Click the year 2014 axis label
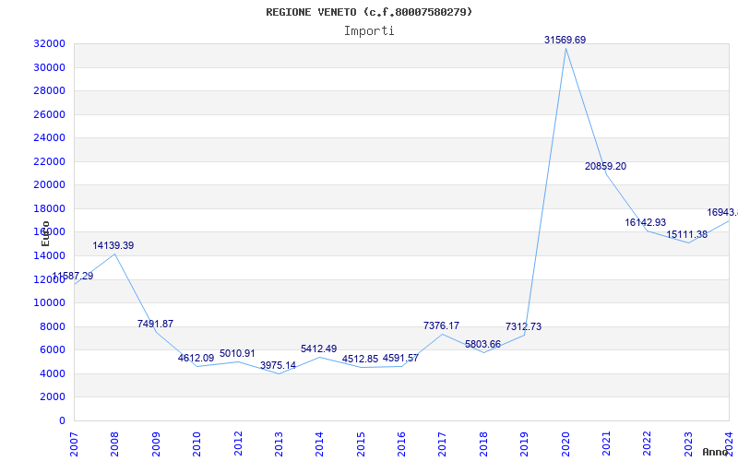 point(319,444)
